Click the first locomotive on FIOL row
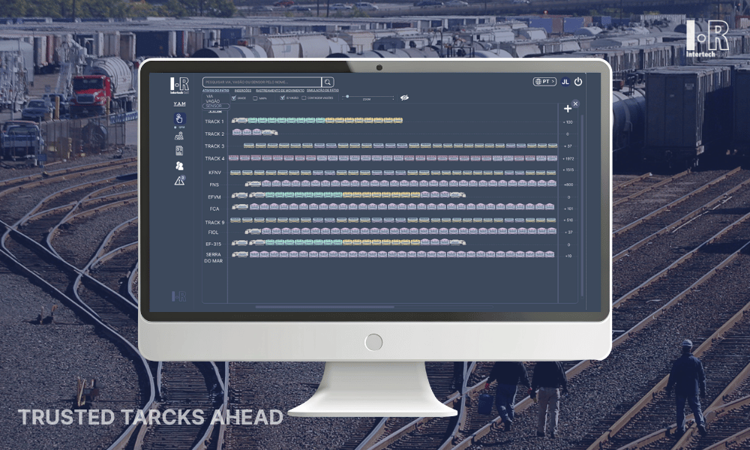This screenshot has height=450, width=750. (x=253, y=231)
